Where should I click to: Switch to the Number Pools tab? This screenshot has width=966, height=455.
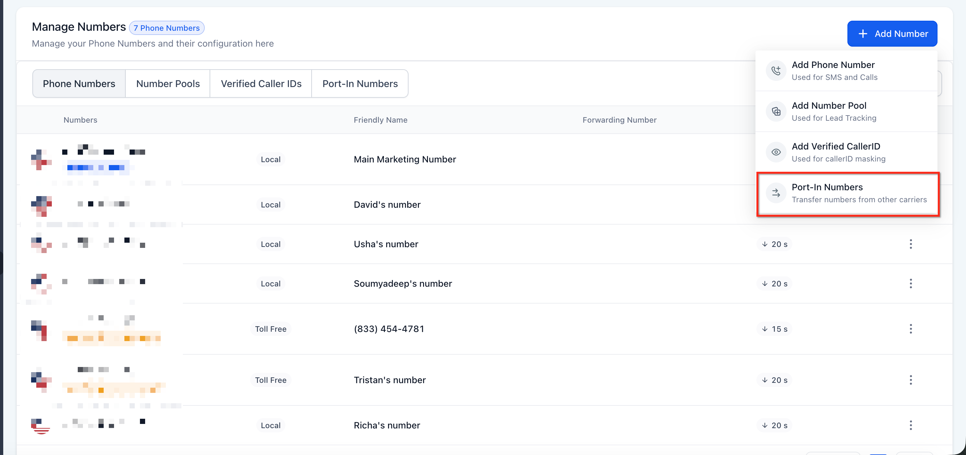tap(167, 83)
